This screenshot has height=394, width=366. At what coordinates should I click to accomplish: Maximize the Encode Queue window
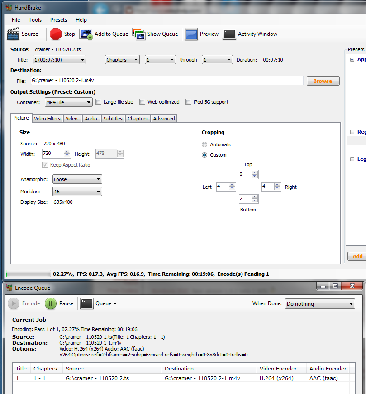pos(335,286)
